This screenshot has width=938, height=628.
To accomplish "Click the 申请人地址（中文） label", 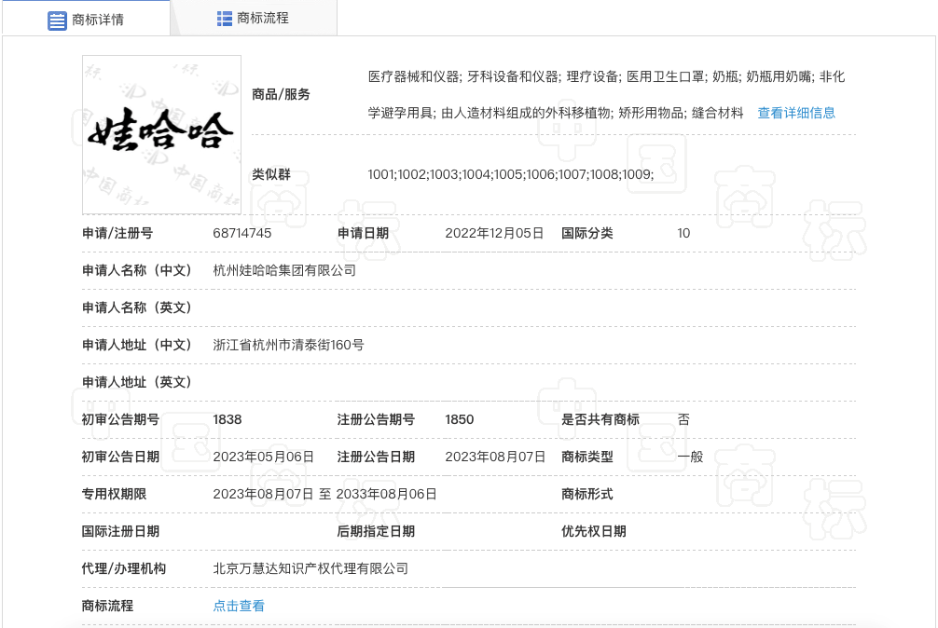I will (137, 345).
